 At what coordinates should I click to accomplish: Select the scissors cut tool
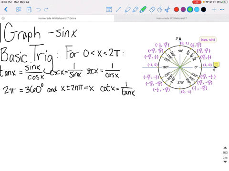[x=167, y=9]
